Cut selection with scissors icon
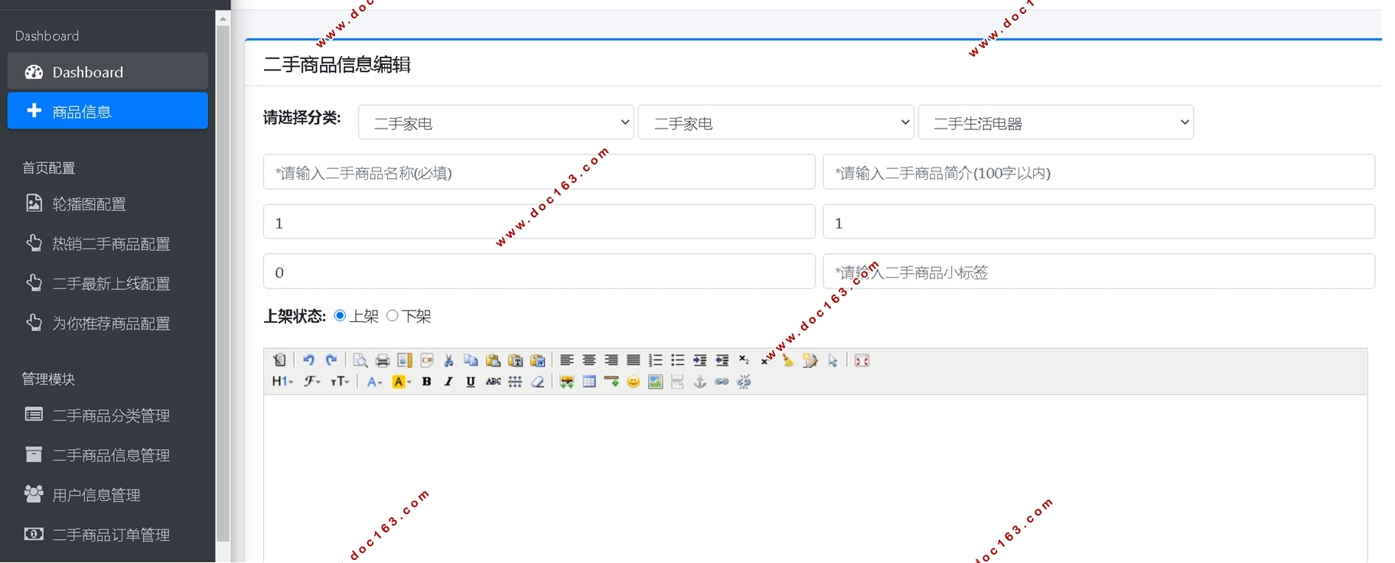The image size is (1395, 563). coord(448,360)
